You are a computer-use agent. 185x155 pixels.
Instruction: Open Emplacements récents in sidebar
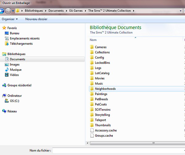pyautogui.click(x=25, y=38)
